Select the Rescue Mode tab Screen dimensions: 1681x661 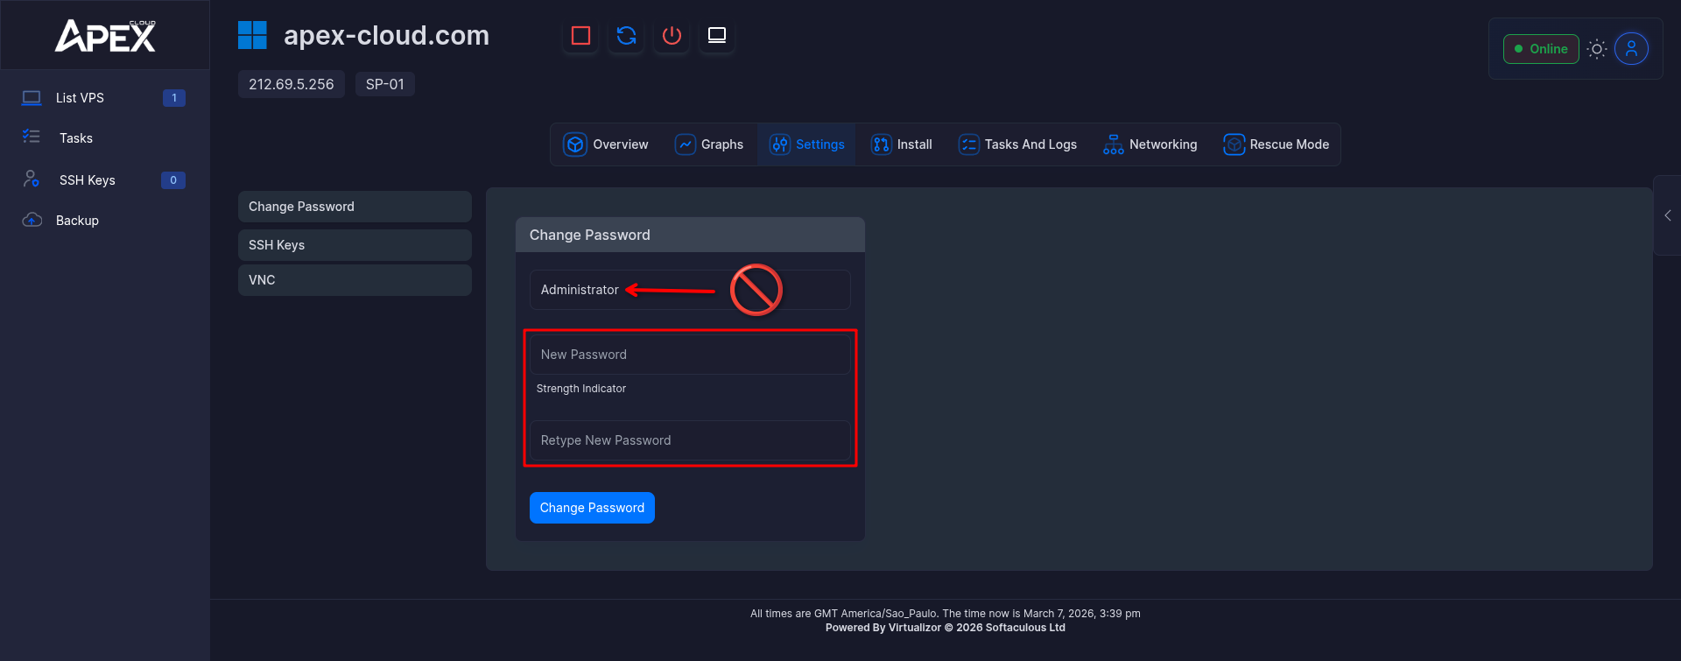tap(1276, 144)
